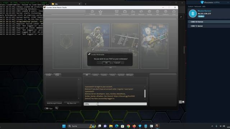Close the Bin tab in Explorer window

(79, 4)
